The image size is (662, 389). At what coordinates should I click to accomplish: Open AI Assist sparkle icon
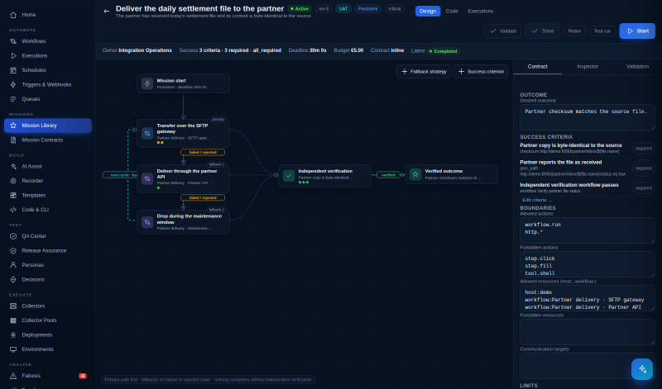[x=13, y=167]
